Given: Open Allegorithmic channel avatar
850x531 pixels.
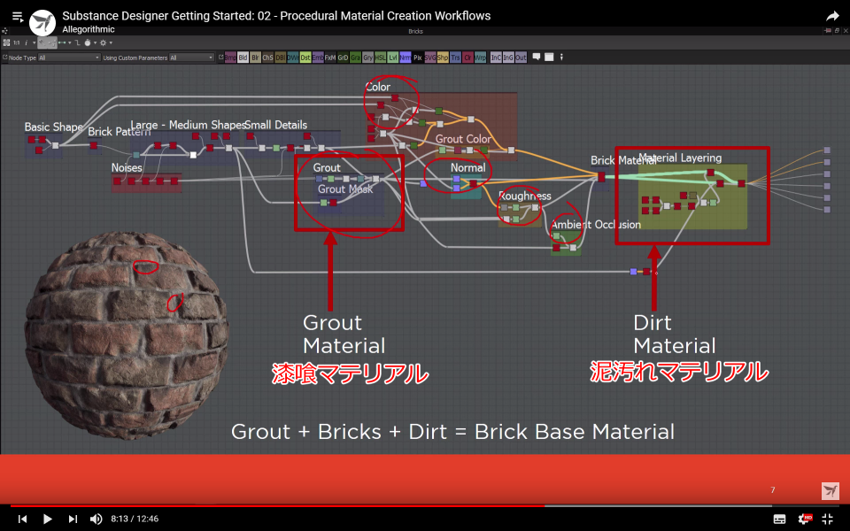Looking at the screenshot, I should point(42,23).
